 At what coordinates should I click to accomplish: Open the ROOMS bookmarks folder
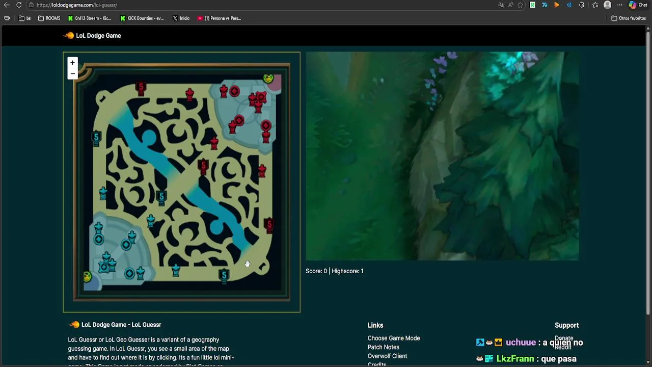click(49, 18)
